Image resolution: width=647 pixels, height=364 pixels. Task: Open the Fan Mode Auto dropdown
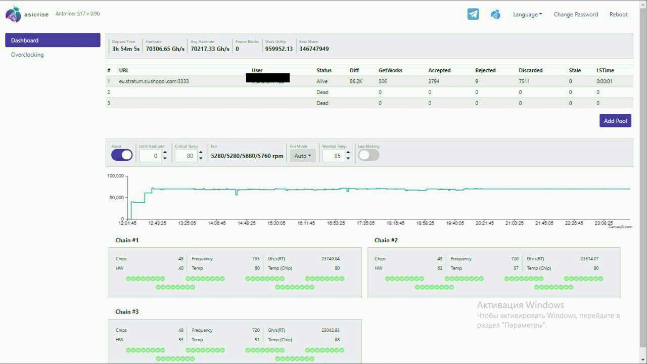303,156
